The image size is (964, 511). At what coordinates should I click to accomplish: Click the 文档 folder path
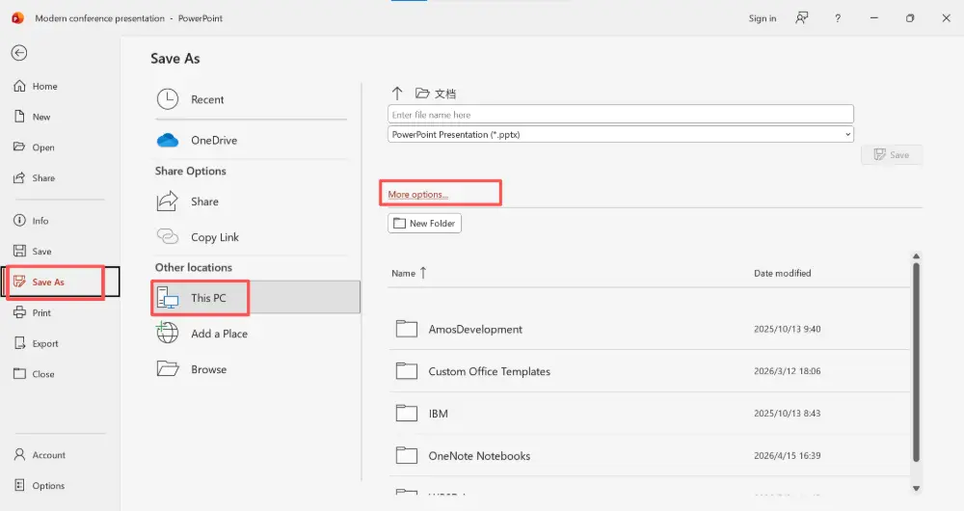436,93
